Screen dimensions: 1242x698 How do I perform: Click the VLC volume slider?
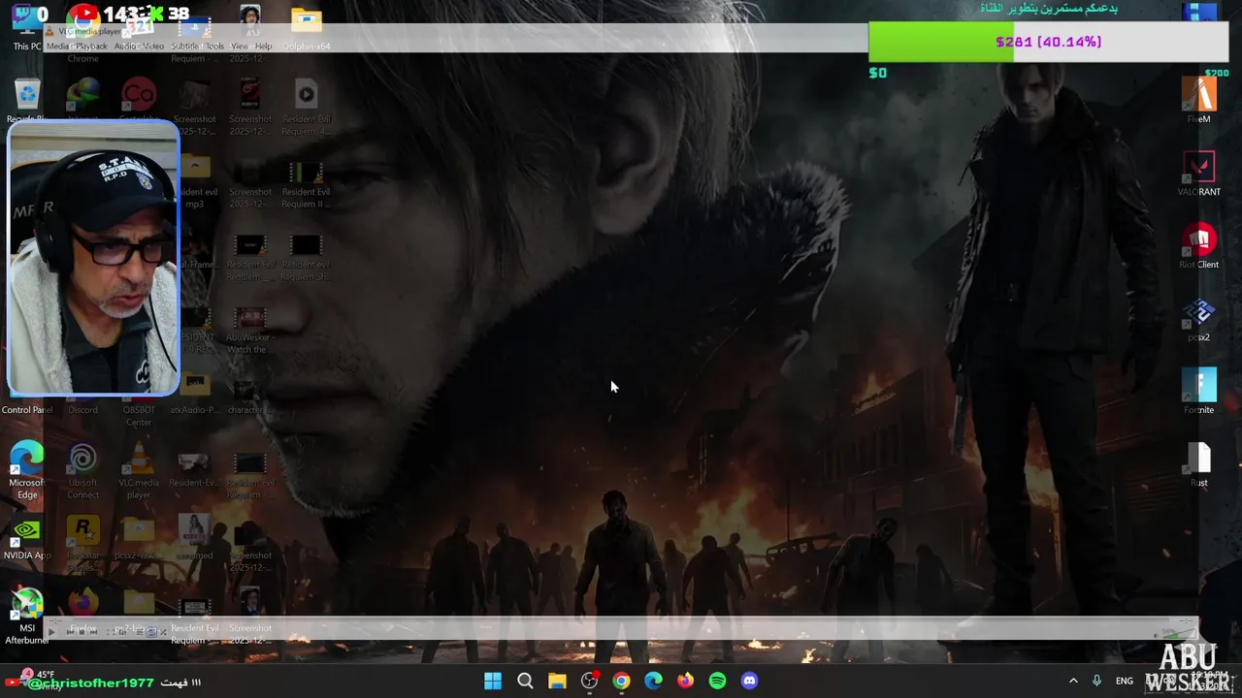point(1179,634)
